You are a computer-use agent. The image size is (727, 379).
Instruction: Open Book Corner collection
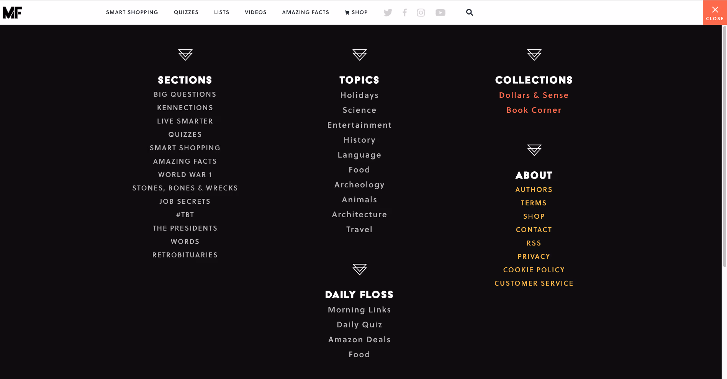click(x=534, y=110)
